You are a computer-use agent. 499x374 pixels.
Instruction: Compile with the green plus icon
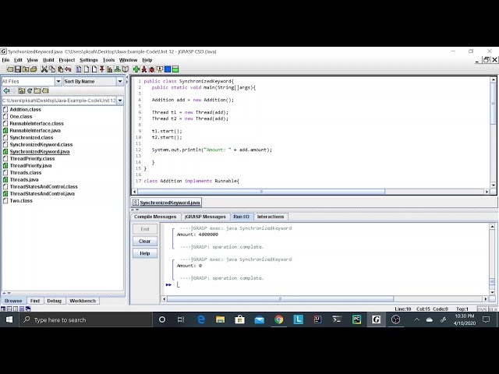pyautogui.click(x=136, y=69)
